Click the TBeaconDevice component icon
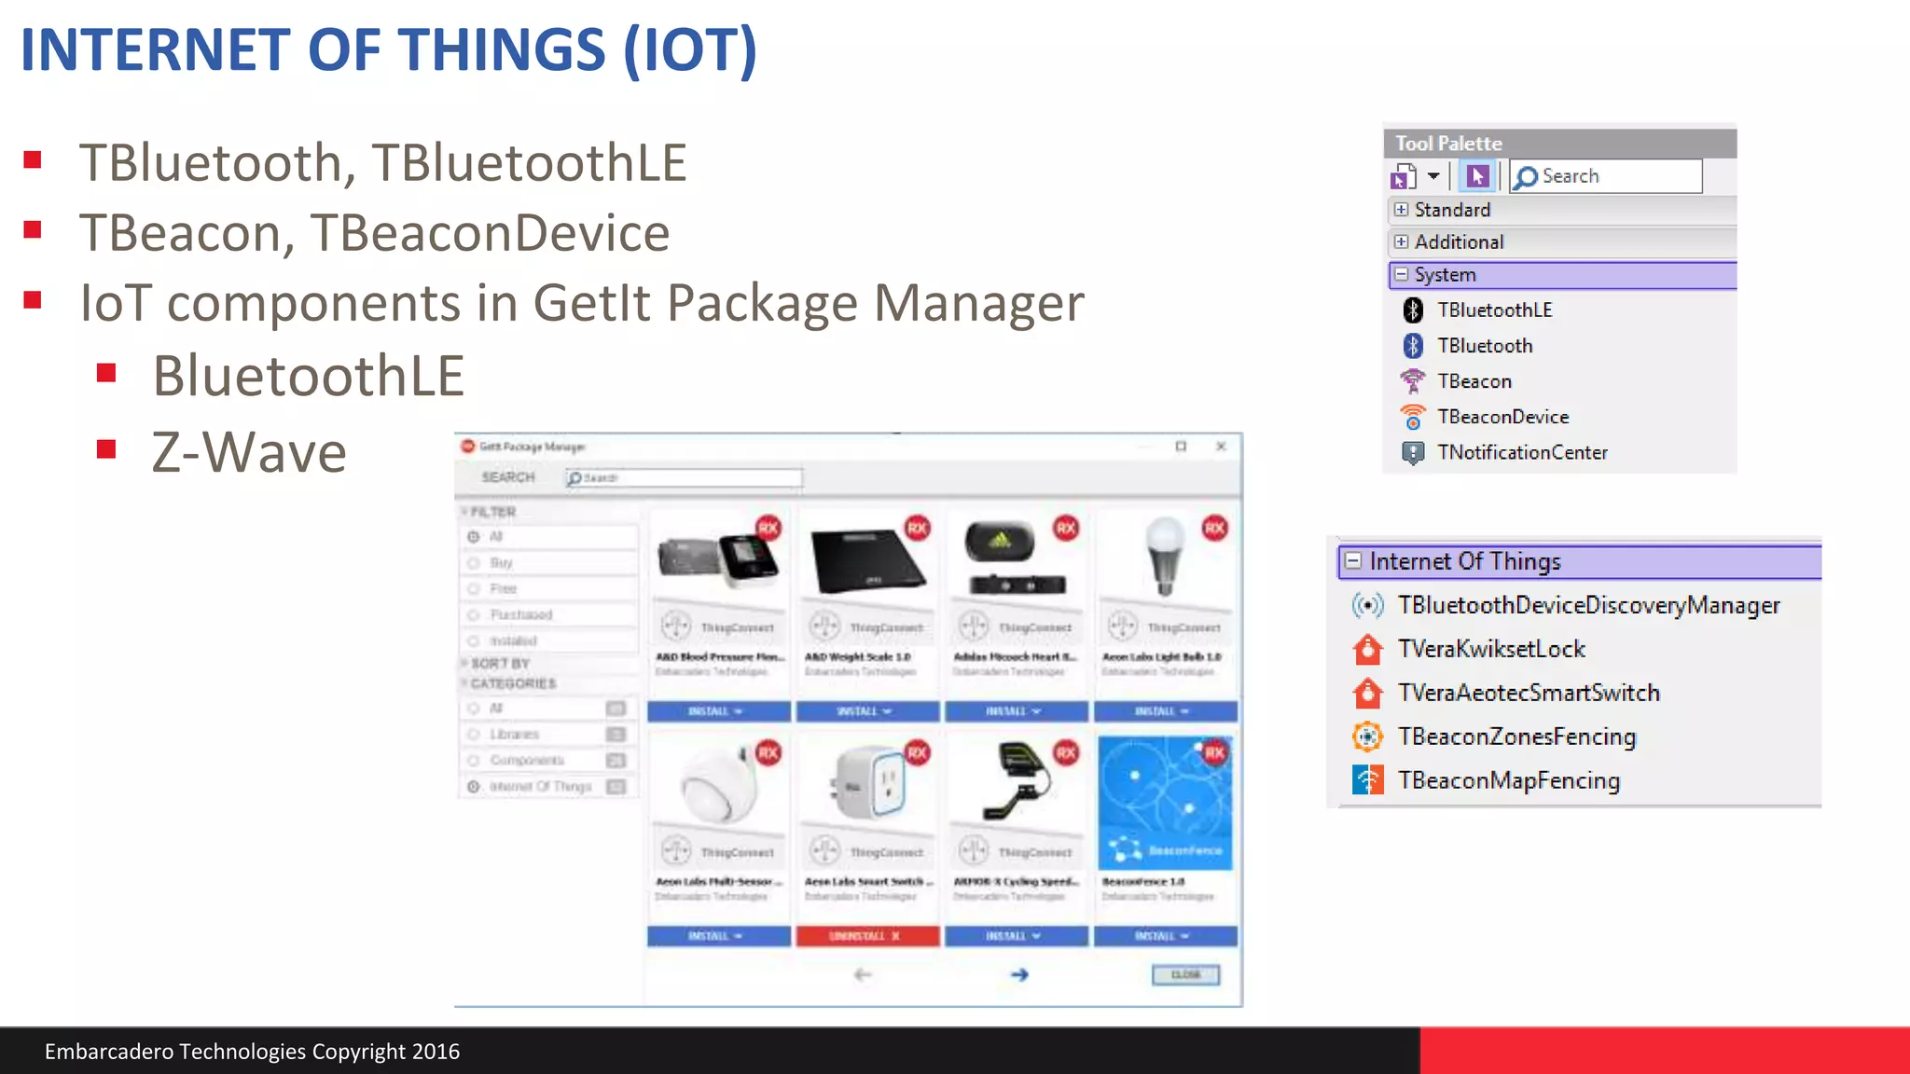Screen dimensions: 1910x1074 [x=1413, y=417]
